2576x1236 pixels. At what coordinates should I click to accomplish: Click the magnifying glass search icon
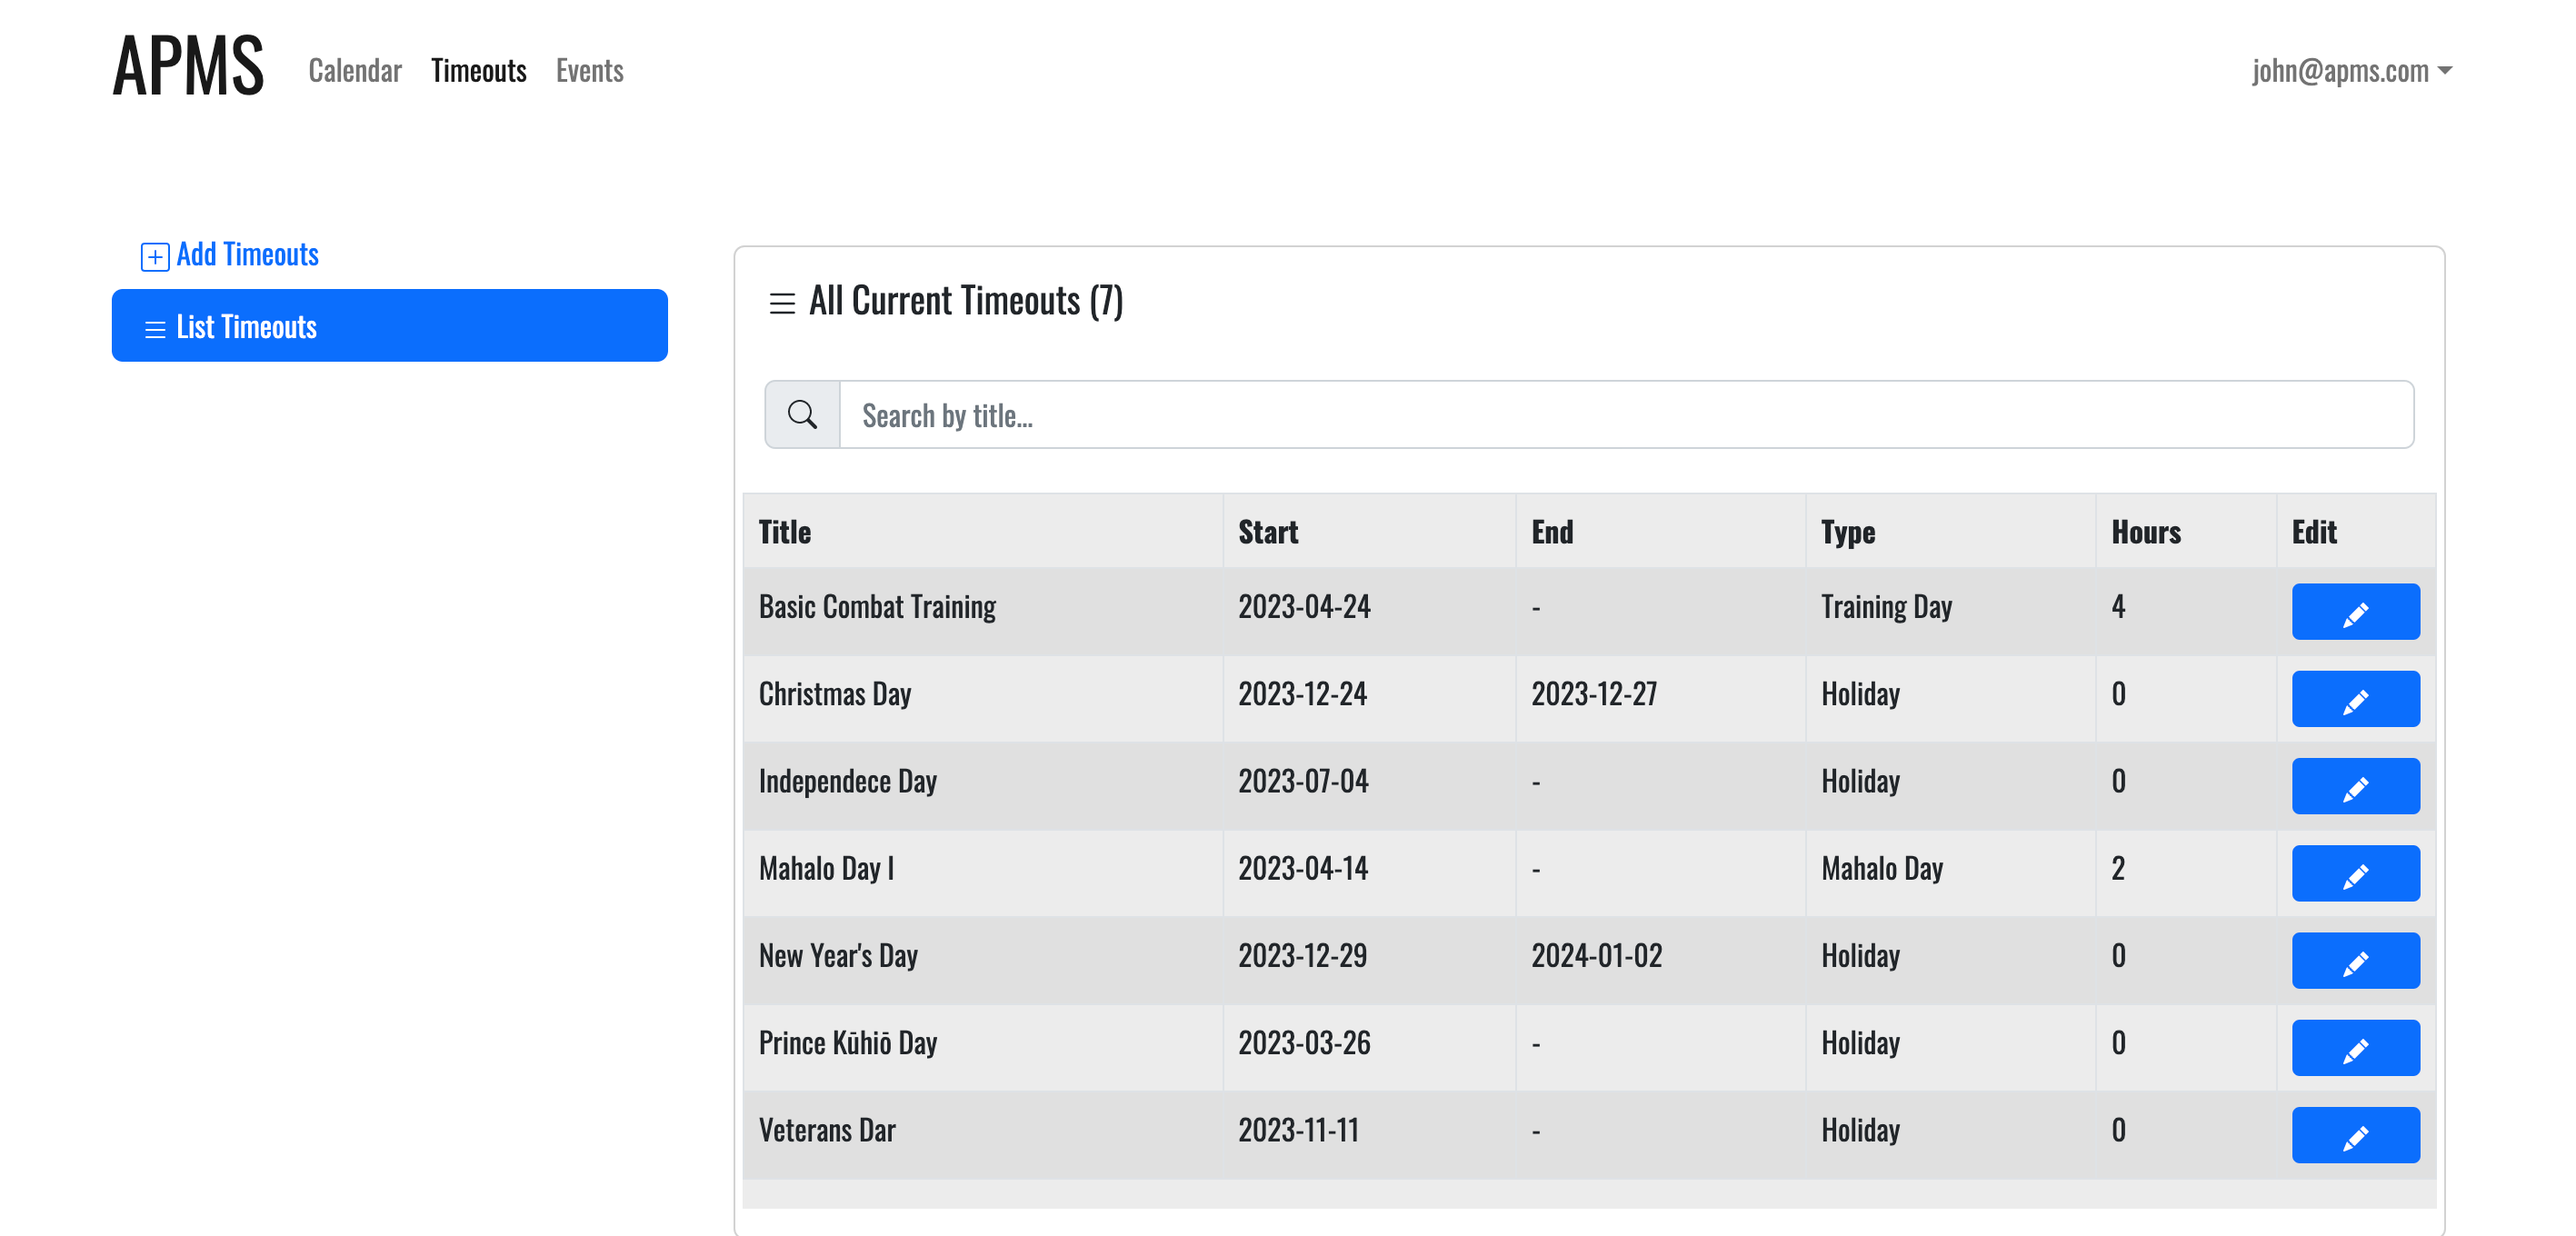(x=801, y=414)
